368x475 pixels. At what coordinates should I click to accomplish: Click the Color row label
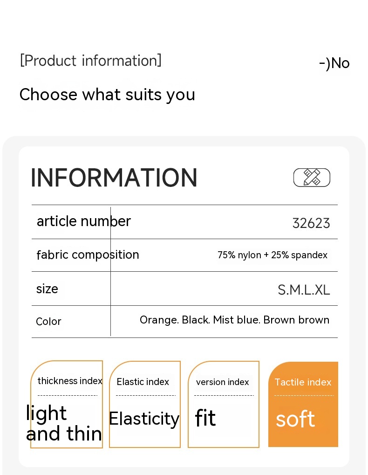[48, 322]
